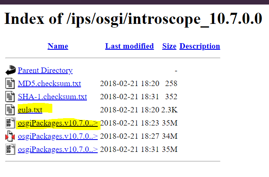
Task: Click the document icon beside SHA-1.checksum.txt
Action: coord(10,96)
